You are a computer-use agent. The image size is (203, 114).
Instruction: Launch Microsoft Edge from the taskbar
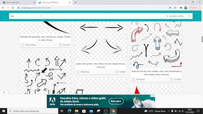[x=69, y=111]
